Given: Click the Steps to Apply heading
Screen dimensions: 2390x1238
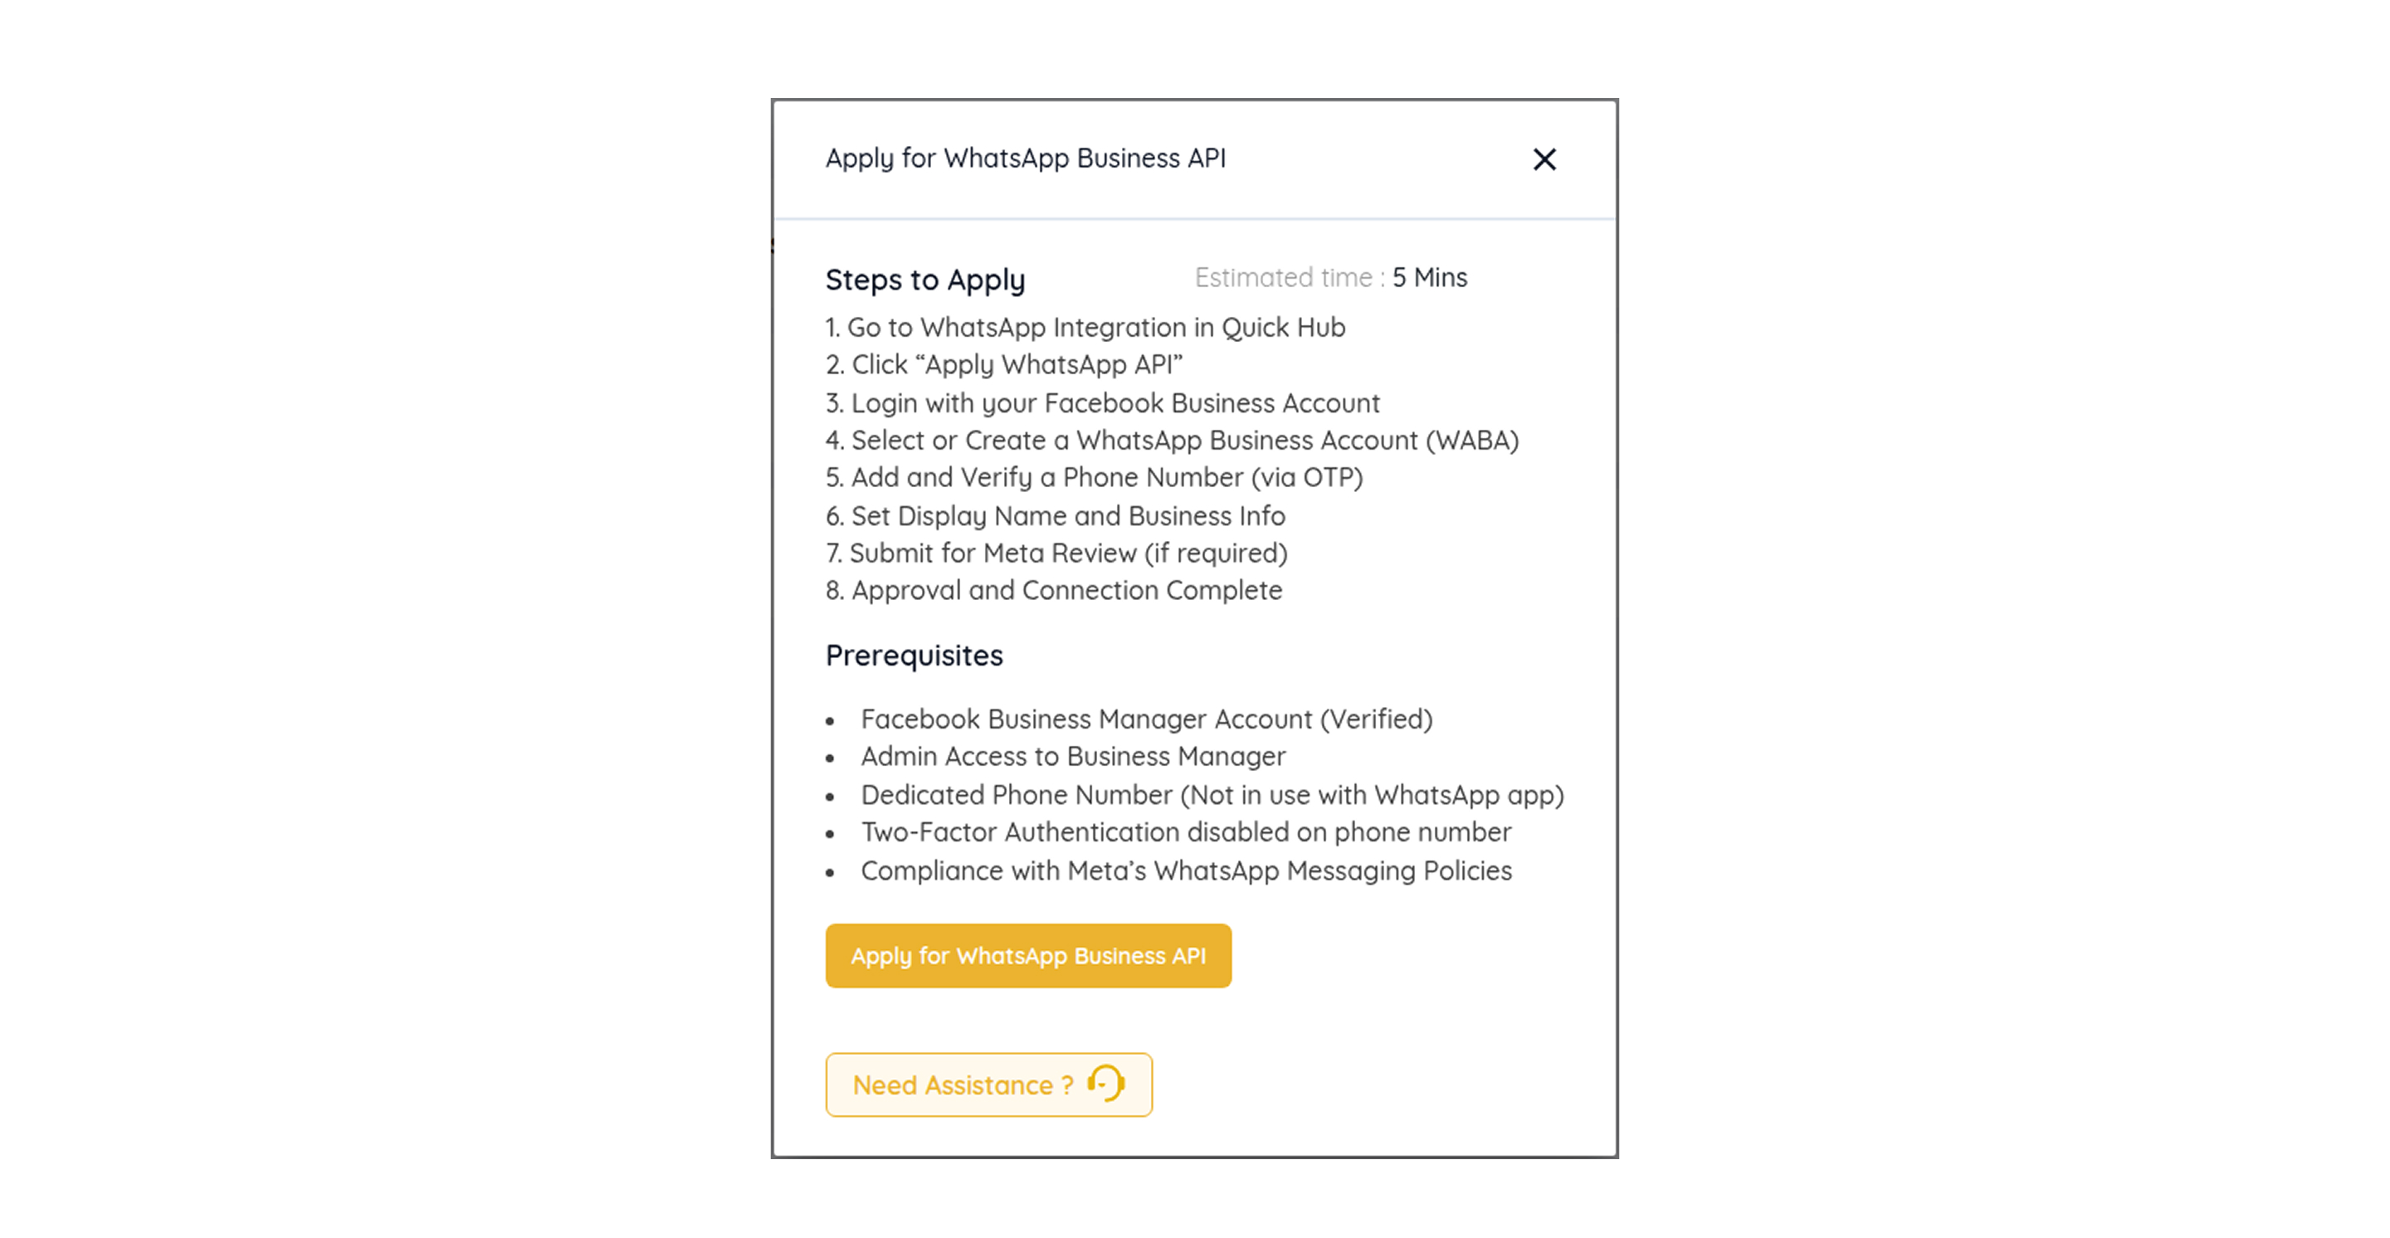Looking at the screenshot, I should tap(925, 280).
